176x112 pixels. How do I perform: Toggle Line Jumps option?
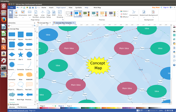click(x=42, y=14)
